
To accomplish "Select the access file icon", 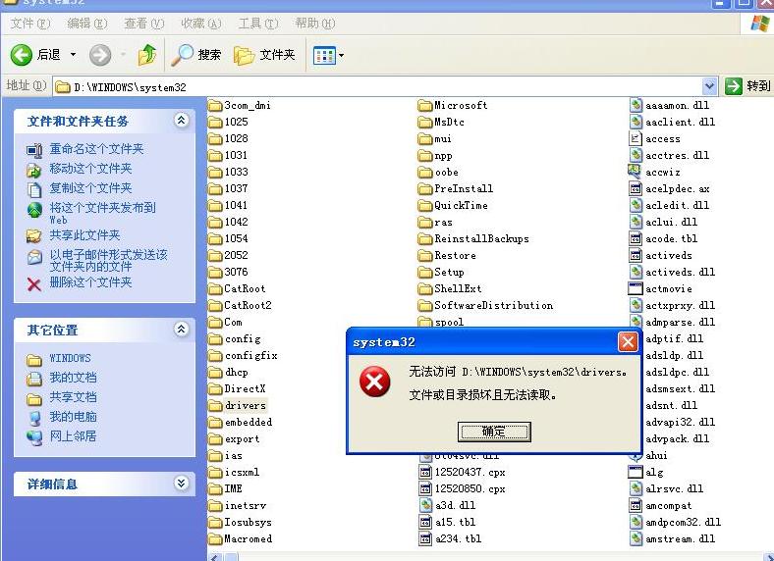I will coord(636,138).
